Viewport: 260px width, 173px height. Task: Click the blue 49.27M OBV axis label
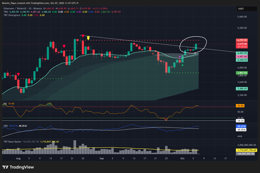click(242, 126)
